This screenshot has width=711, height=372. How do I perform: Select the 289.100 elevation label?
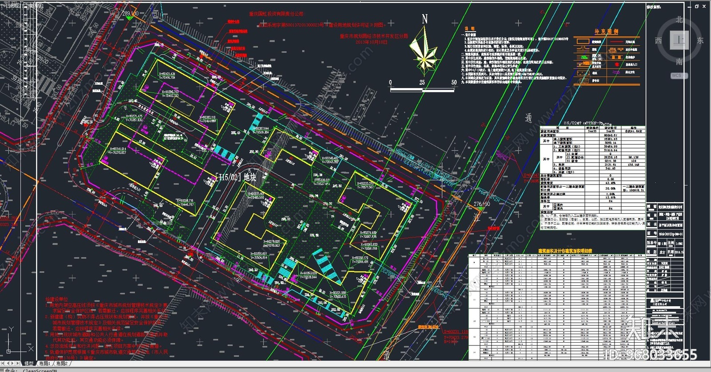[130, 13]
